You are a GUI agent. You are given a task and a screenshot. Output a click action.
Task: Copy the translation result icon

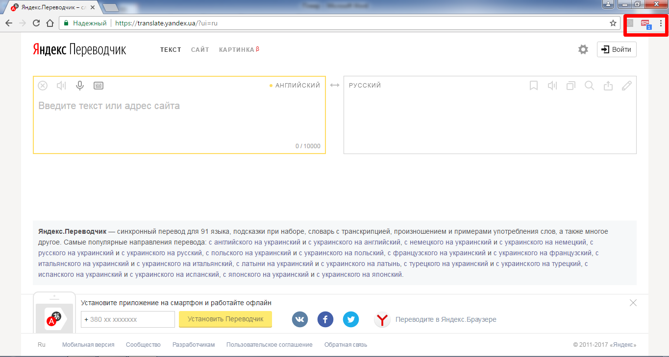click(571, 86)
